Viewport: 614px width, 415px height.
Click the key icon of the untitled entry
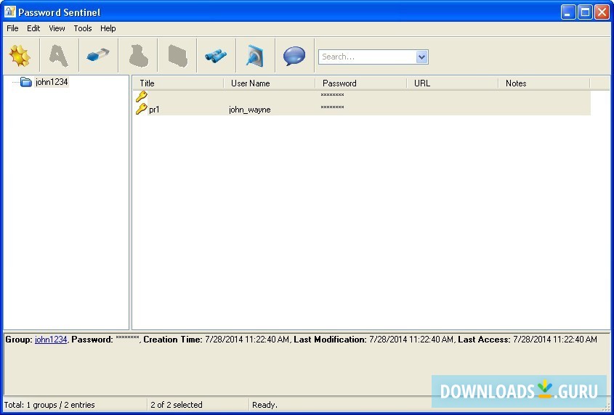click(142, 96)
